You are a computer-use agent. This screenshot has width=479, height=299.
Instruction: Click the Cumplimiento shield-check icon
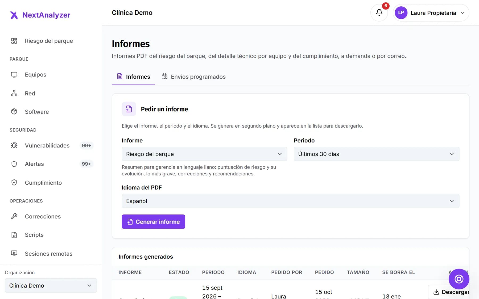(14, 183)
